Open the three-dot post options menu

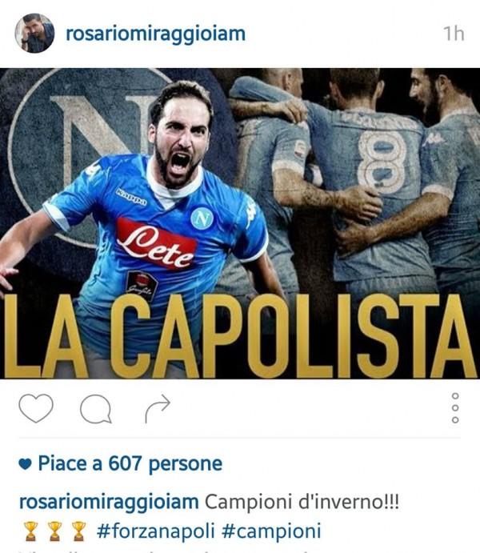point(455,407)
